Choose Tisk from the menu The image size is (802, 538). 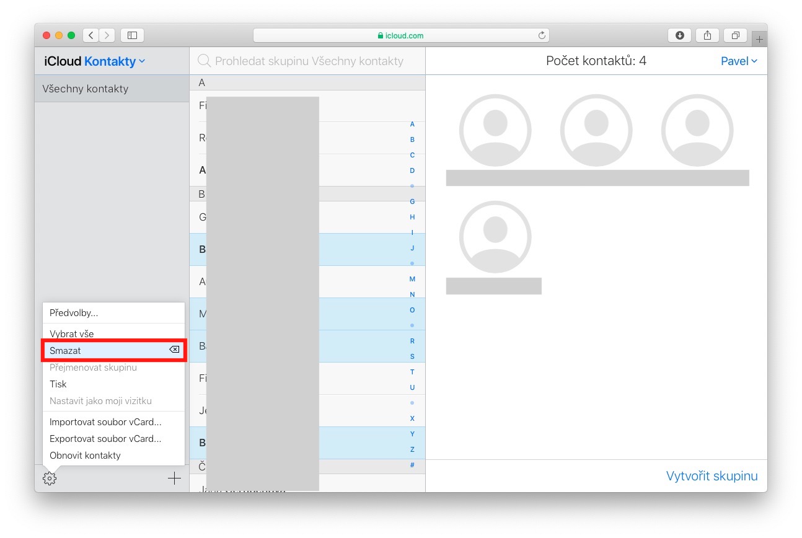coord(113,384)
